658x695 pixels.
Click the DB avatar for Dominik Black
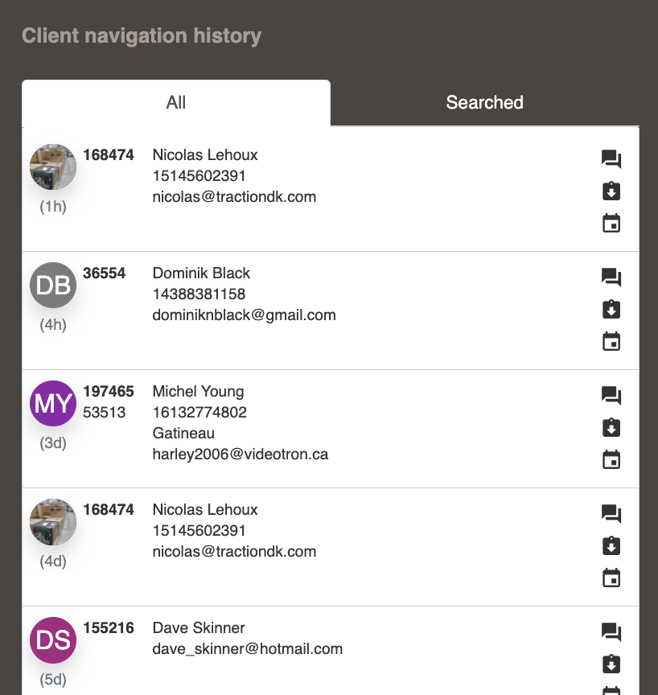click(53, 285)
